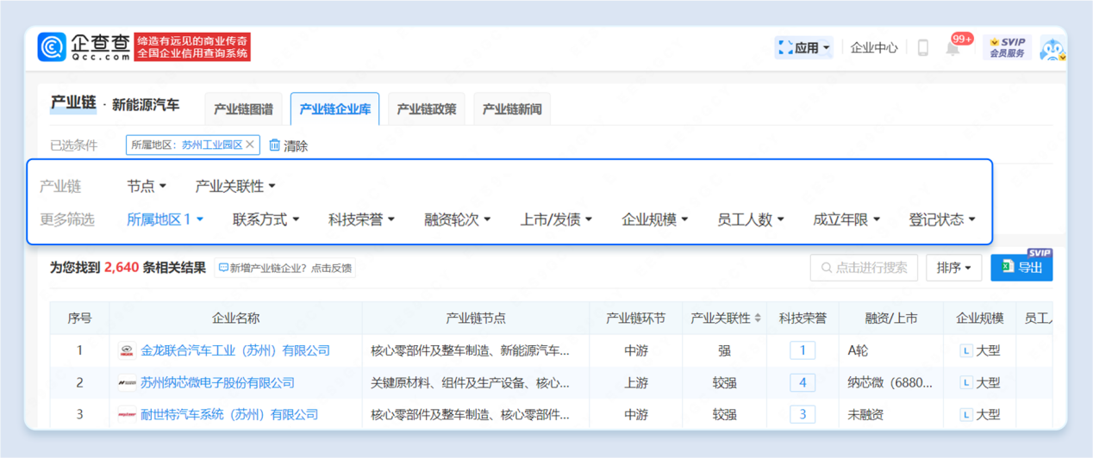Open the 排序 sort dropdown
The width and height of the screenshot is (1093, 458).
pyautogui.click(x=953, y=268)
